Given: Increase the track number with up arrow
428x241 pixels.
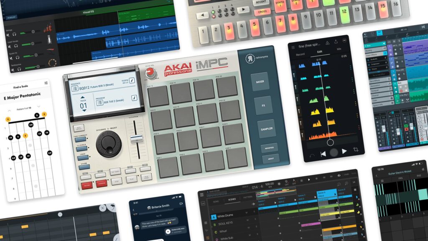Looking at the screenshot, I should (83, 97).
